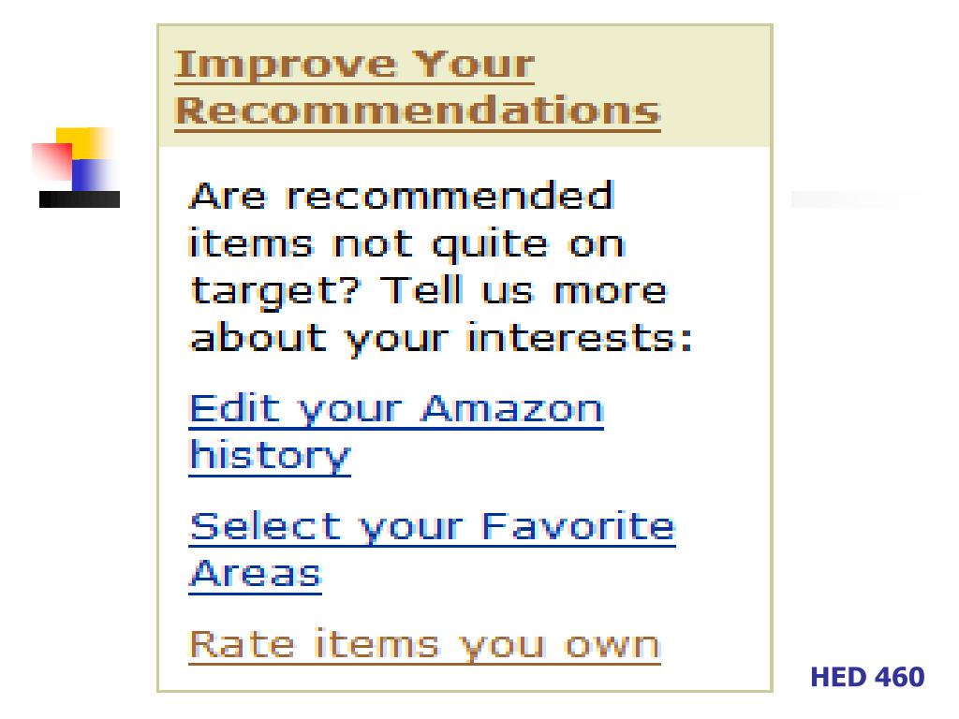
Task: Click the 'Are recommended items' paragraph text
Action: [440, 267]
